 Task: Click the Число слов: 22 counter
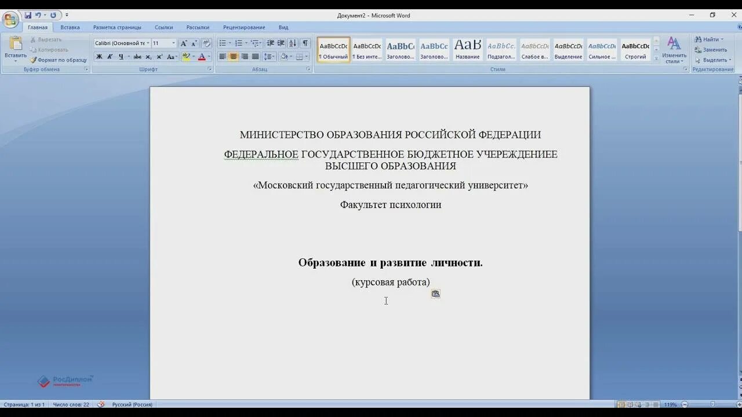71,404
